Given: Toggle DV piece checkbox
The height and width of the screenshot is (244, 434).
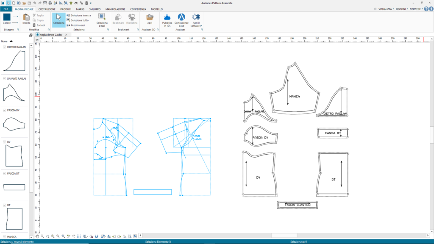Looking at the screenshot, I should click(4, 141).
